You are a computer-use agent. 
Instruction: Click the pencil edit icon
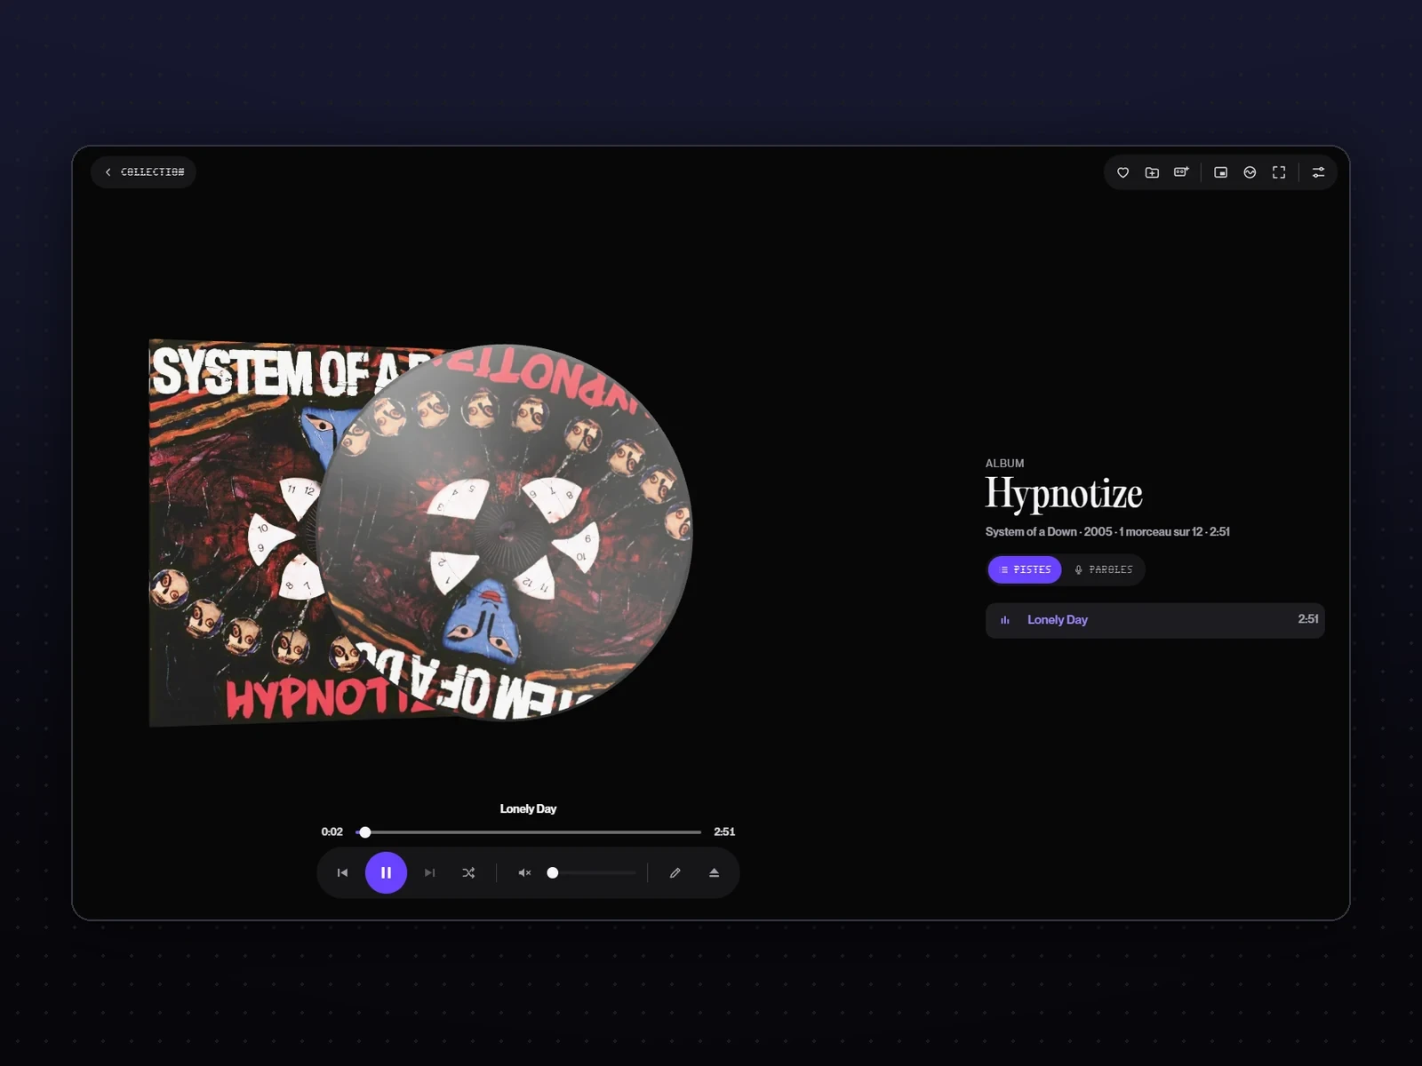click(x=675, y=873)
